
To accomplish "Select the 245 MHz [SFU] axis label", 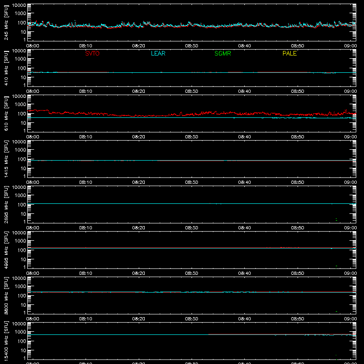I will click(x=6, y=22).
